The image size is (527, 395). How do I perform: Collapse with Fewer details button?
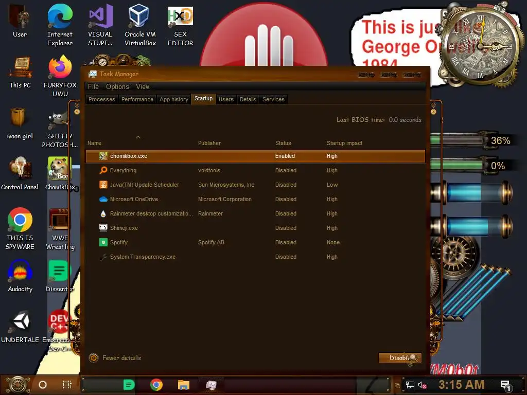point(115,358)
